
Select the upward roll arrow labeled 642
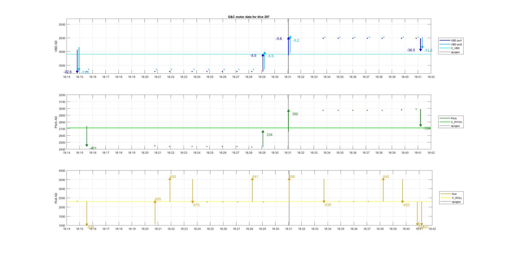tap(383, 189)
